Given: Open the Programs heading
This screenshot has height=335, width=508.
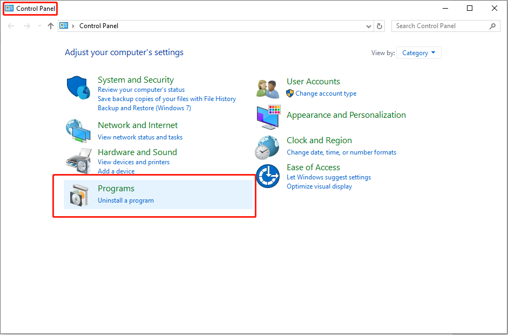Looking at the screenshot, I should (x=116, y=189).
